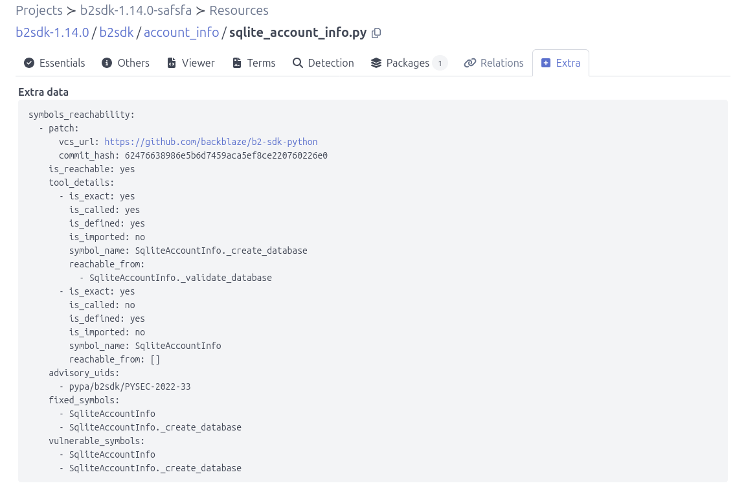This screenshot has height=492, width=746.
Task: Open the b2sdk-1.14.0-safsfa project breadcrumb
Action: pos(136,10)
